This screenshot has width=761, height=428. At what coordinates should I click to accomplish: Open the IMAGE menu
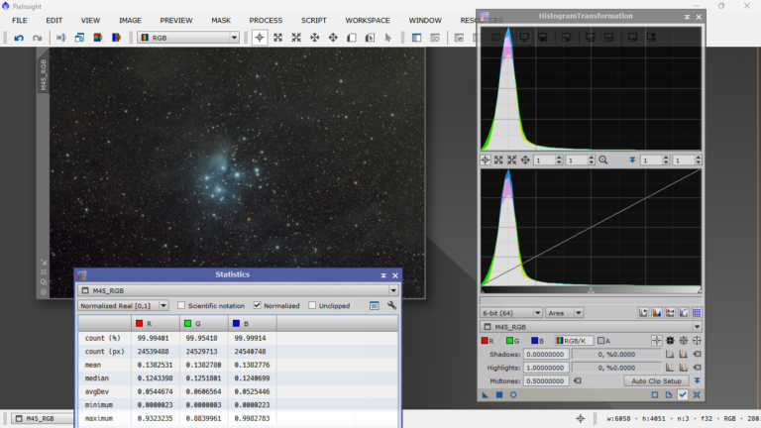coord(130,21)
